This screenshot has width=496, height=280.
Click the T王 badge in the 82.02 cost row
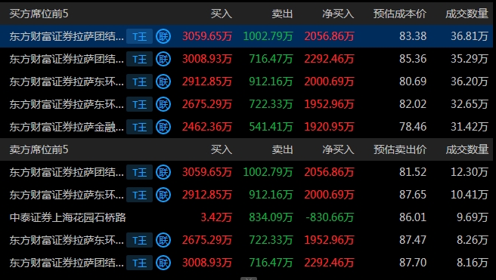pos(139,104)
